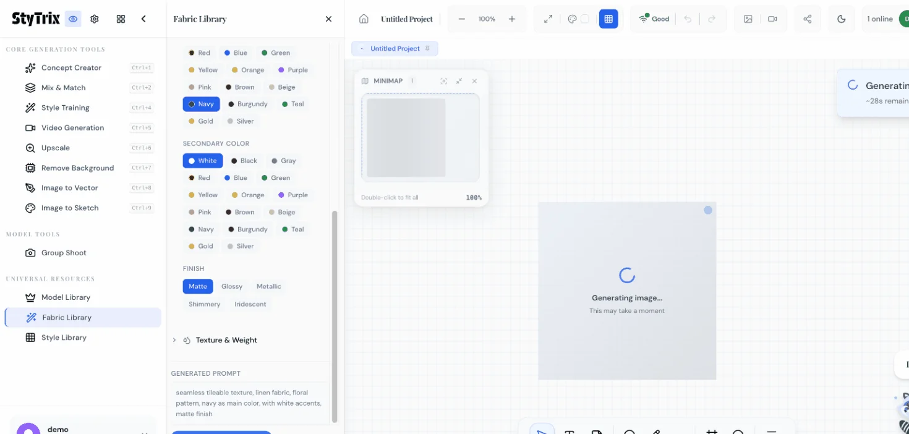Open settings gear in the sidebar header
The image size is (909, 434).
pos(95,19)
